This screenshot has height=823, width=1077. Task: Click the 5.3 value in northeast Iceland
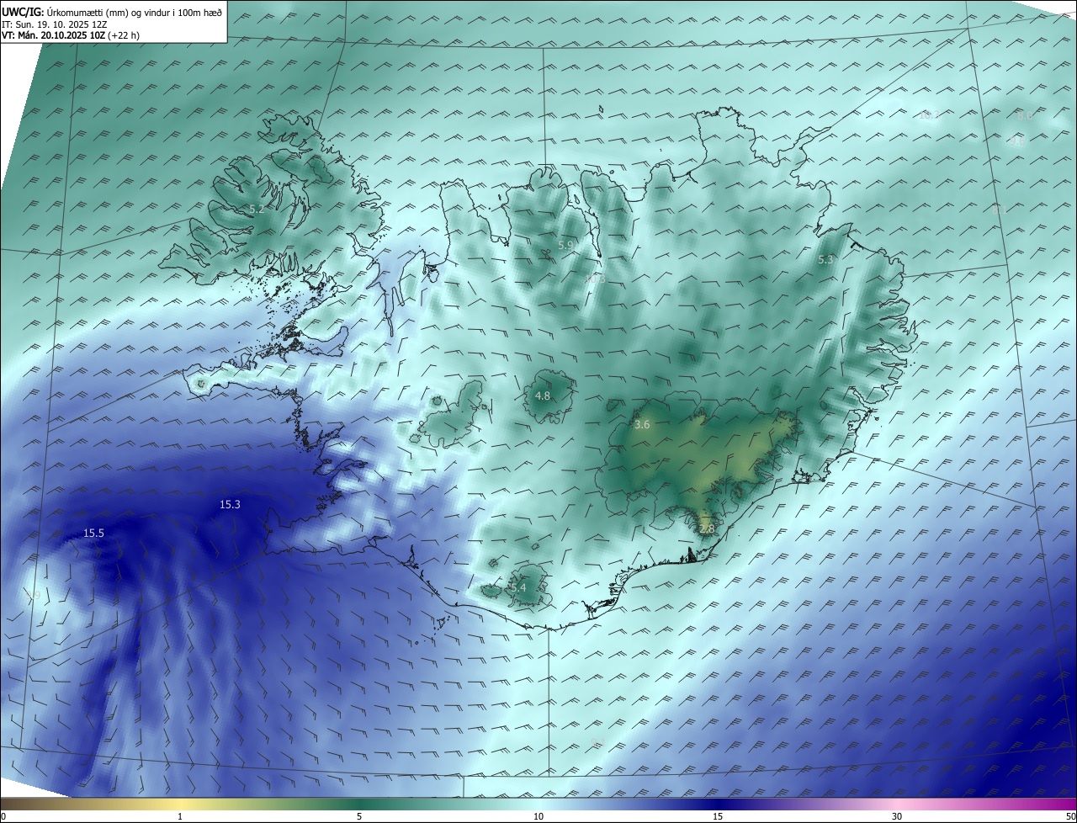pos(825,260)
